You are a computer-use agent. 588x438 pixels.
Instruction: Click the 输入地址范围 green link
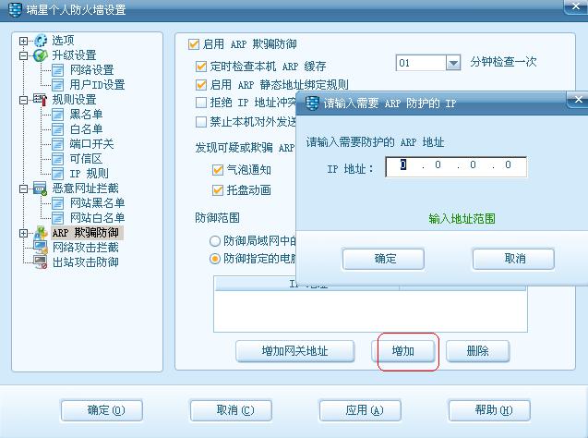coord(462,218)
